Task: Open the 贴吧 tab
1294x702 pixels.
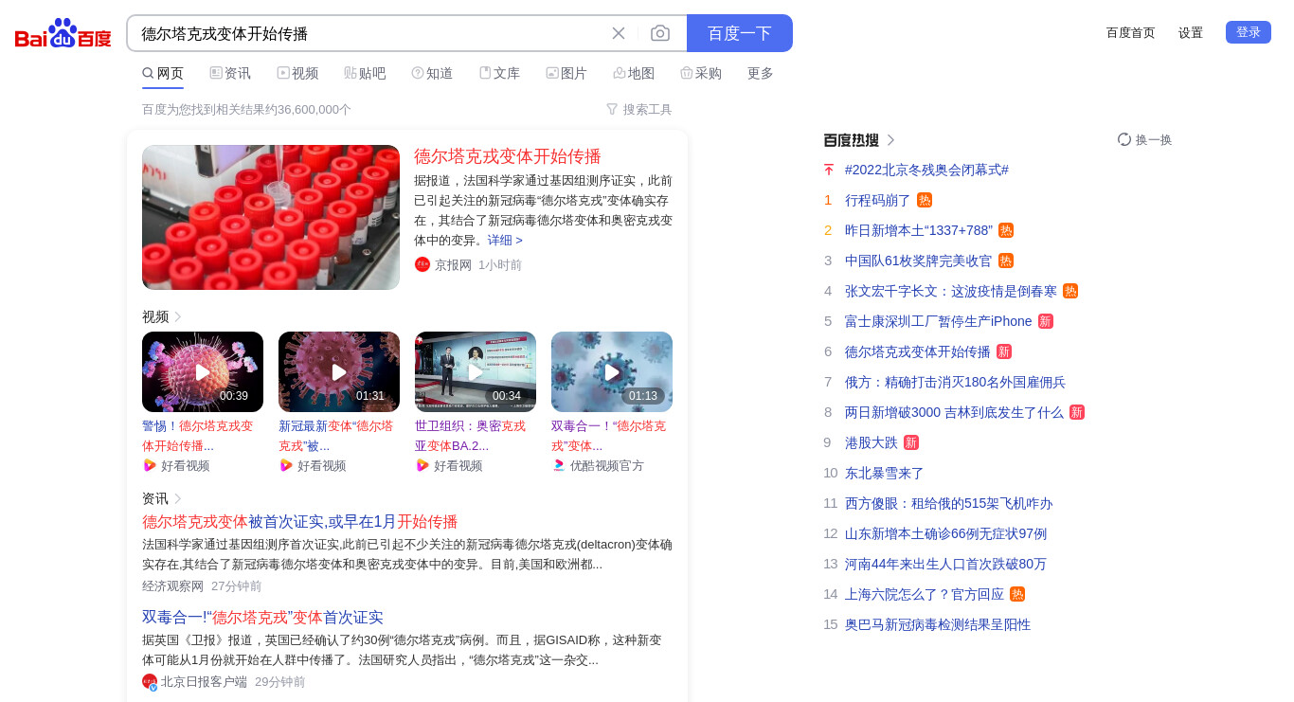Action: (x=365, y=73)
